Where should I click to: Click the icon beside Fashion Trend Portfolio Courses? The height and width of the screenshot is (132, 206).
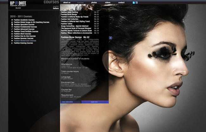[12, 32]
